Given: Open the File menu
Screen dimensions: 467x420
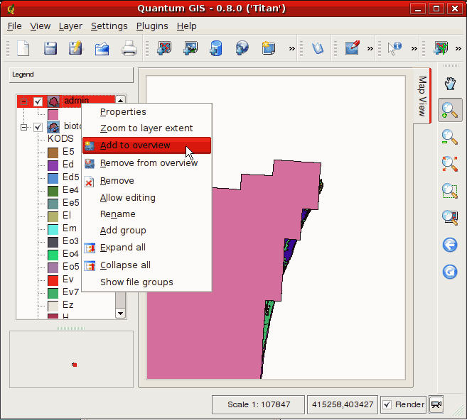Looking at the screenshot, I should [14, 26].
